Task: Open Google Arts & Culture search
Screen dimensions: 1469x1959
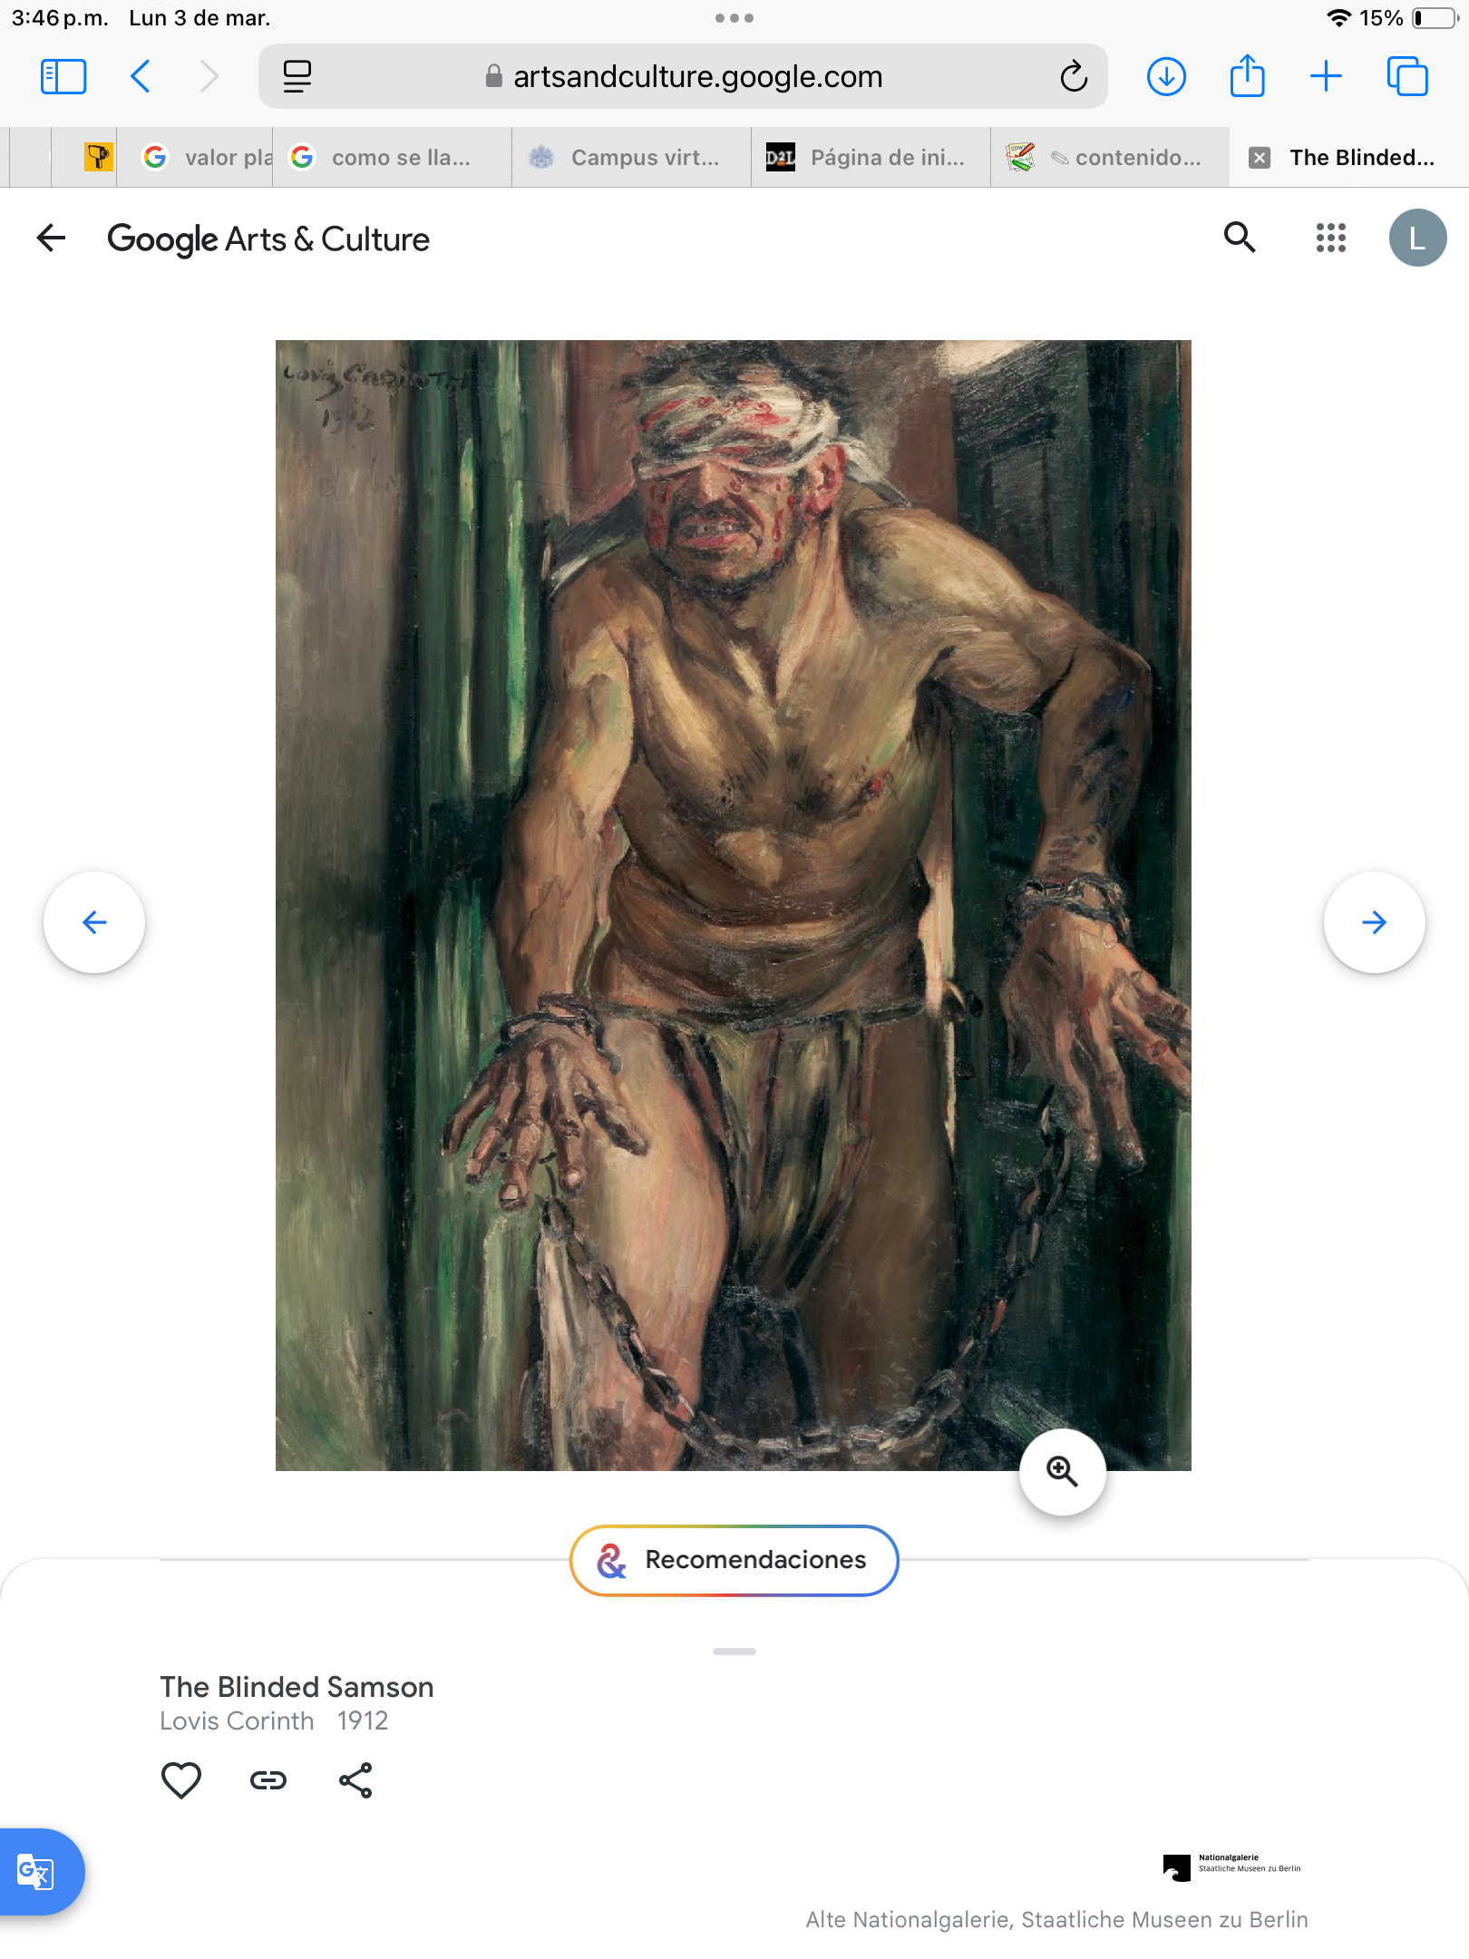Action: pos(1240,238)
